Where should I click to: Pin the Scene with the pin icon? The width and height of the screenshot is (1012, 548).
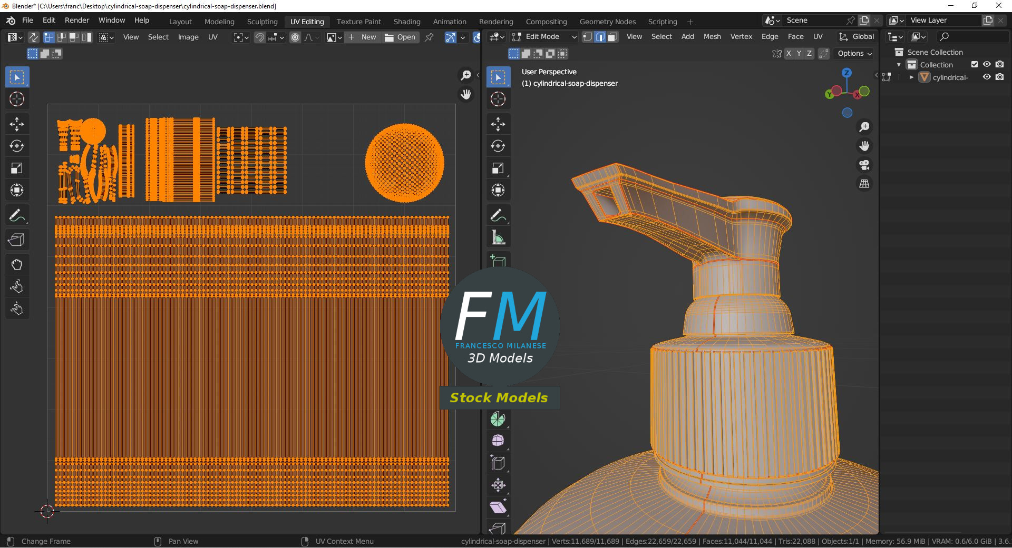851,21
